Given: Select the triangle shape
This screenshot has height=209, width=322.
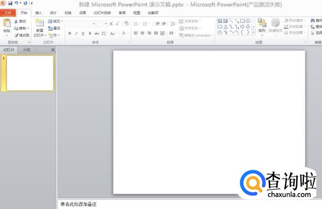Looking at the screenshot, I should click(226, 27).
